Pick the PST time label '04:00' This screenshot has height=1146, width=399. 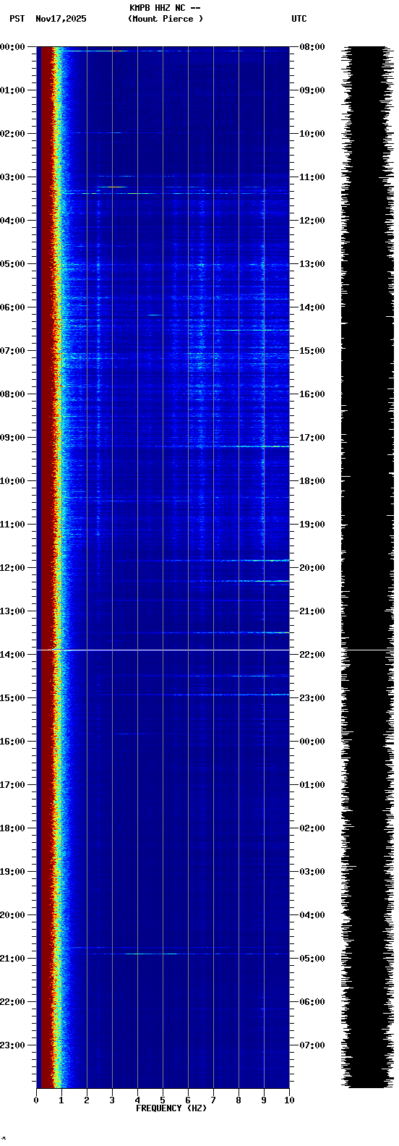click(12, 221)
